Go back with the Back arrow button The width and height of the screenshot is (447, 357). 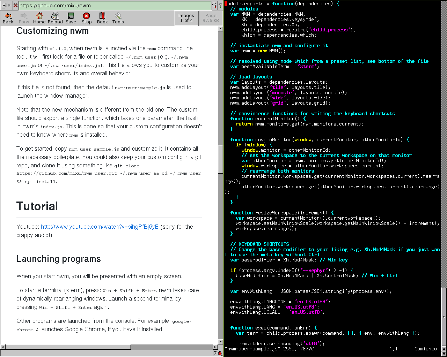click(x=8, y=18)
